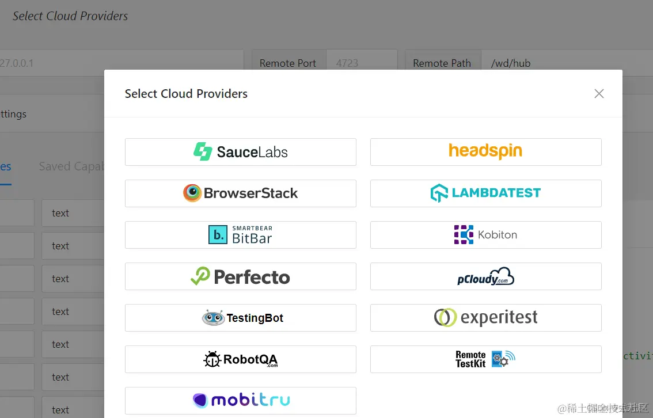The height and width of the screenshot is (418, 653).
Task: Click the remote host field showing 27.0.0.1
Action: click(x=121, y=63)
